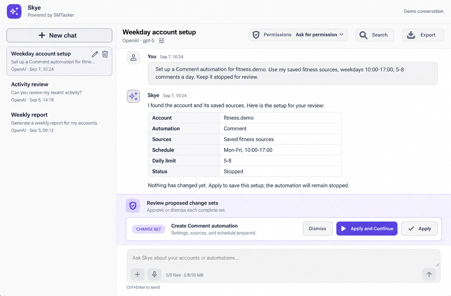Open the Weekly report conversation
The height and width of the screenshot is (296, 451).
tap(59, 122)
